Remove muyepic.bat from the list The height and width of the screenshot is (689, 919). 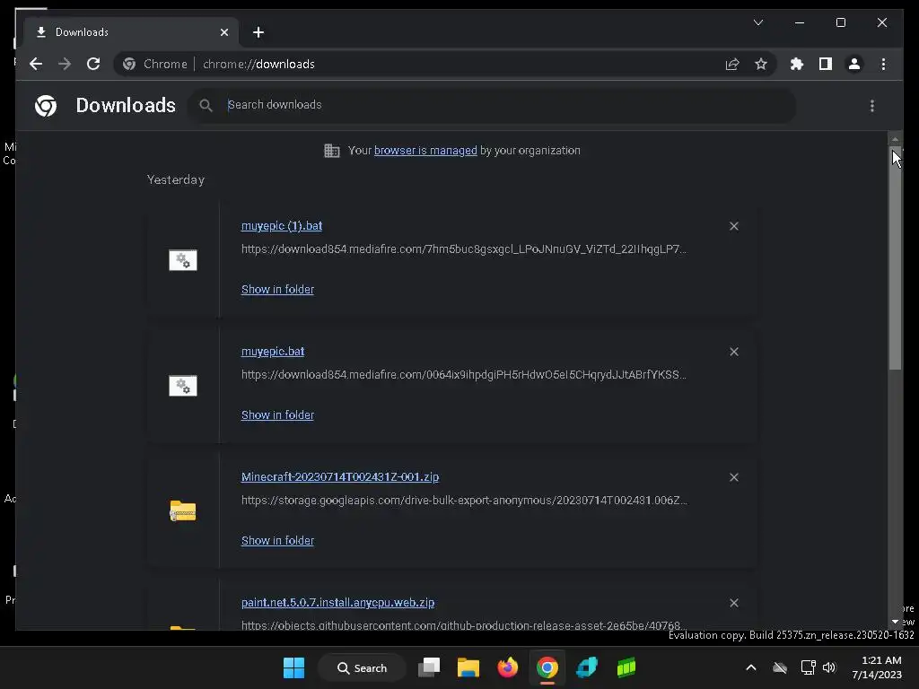734,352
